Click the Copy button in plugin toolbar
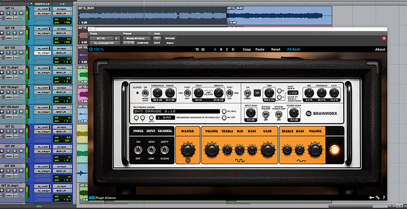The height and width of the screenshot is (209, 407). pos(247,49)
